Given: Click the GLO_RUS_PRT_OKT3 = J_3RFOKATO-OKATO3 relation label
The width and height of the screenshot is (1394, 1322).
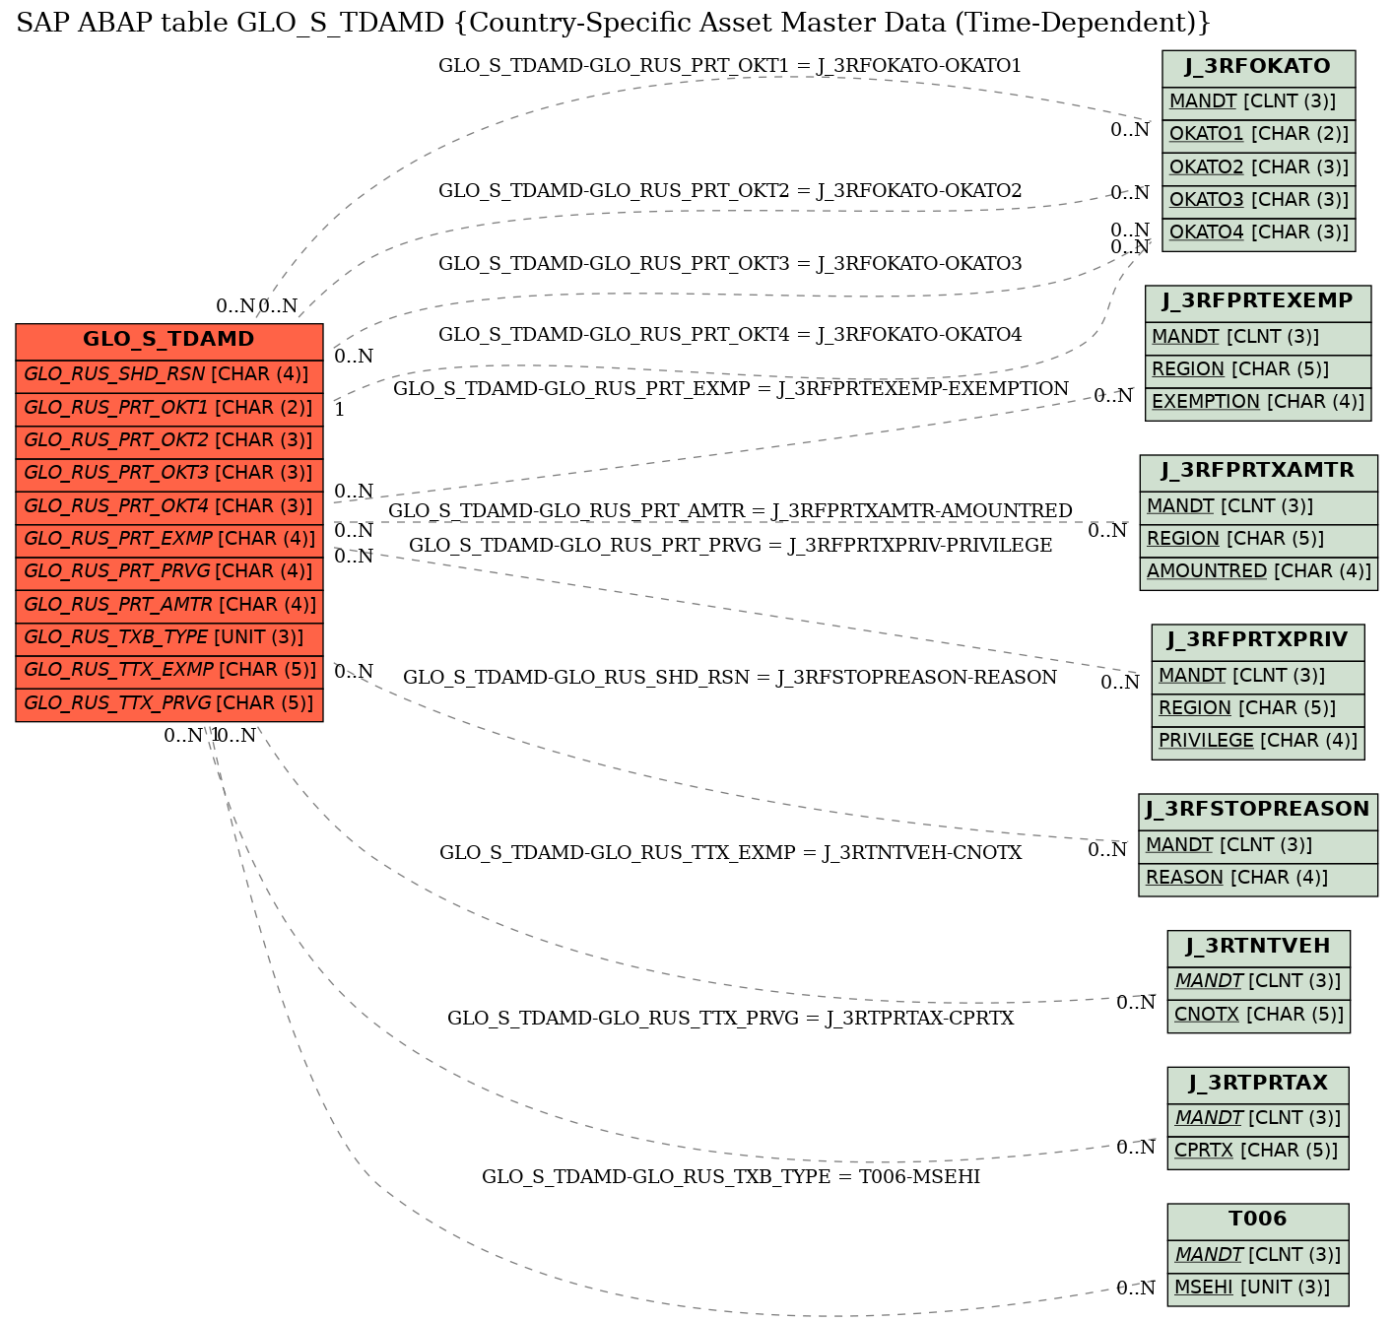Looking at the screenshot, I should (730, 264).
